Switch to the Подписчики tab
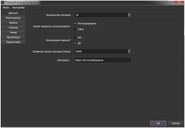 13,42
